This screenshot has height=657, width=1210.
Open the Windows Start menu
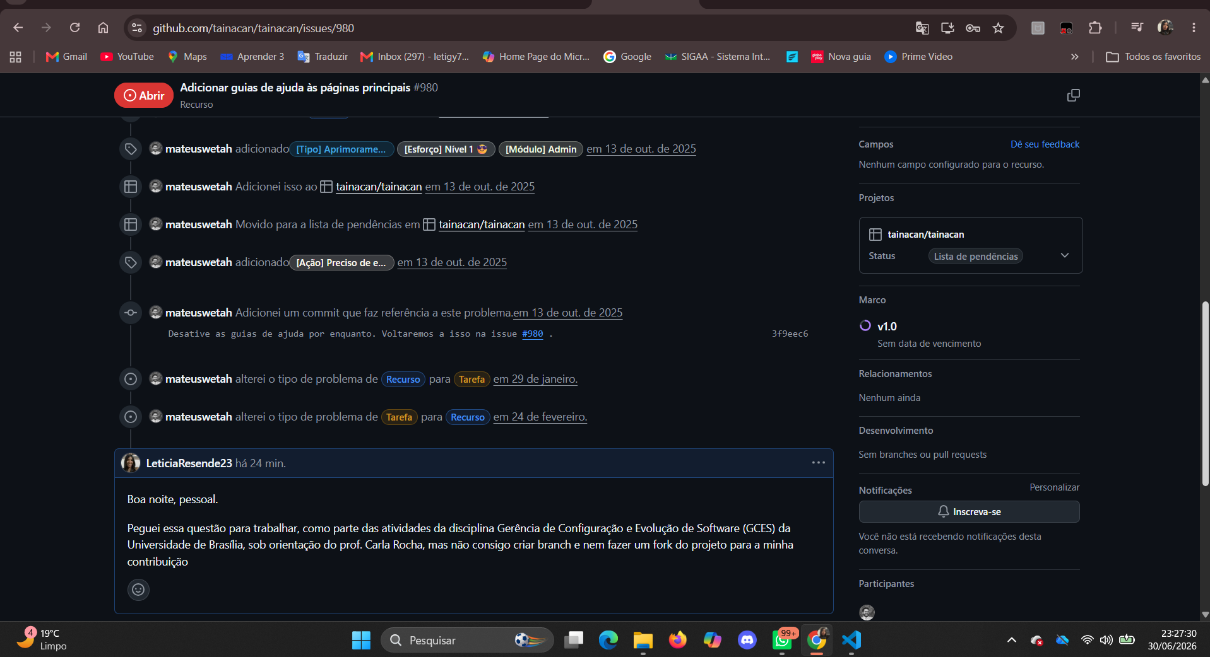pyautogui.click(x=361, y=640)
